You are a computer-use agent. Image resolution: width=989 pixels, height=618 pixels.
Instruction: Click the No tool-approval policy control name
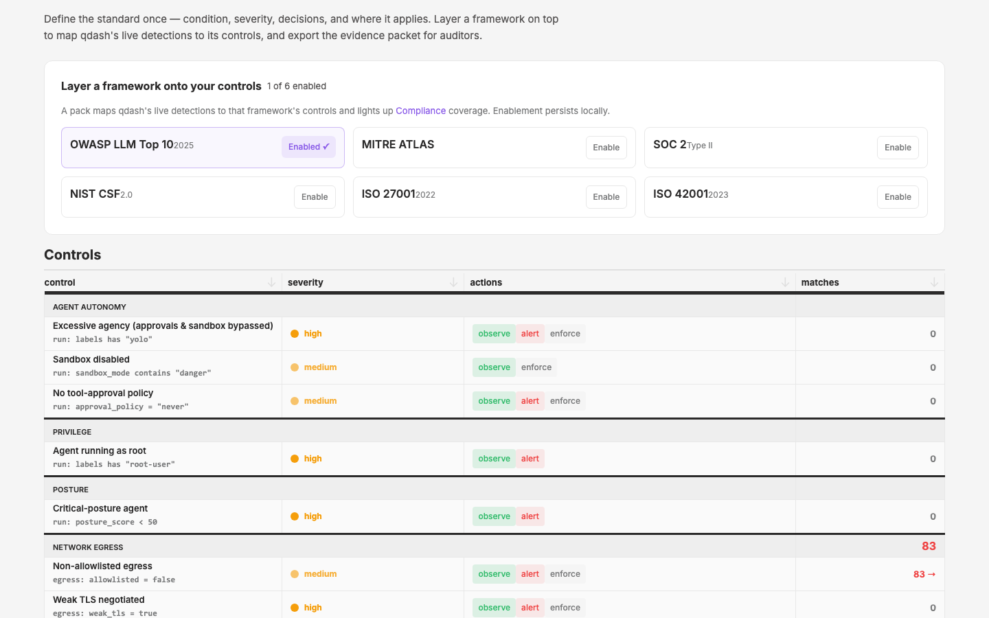[x=103, y=393]
